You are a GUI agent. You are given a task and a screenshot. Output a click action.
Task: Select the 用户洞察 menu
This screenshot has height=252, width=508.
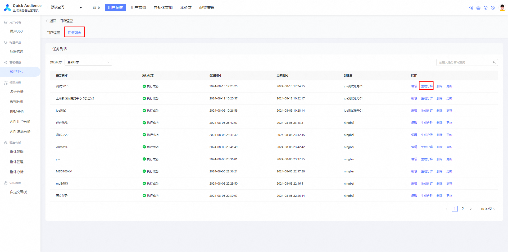[115, 8]
